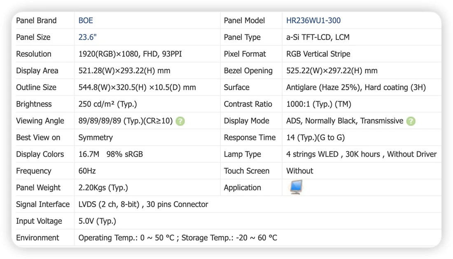Select ADS, Normally Black, Transmissive text
The image size is (453, 259).
[345, 121]
